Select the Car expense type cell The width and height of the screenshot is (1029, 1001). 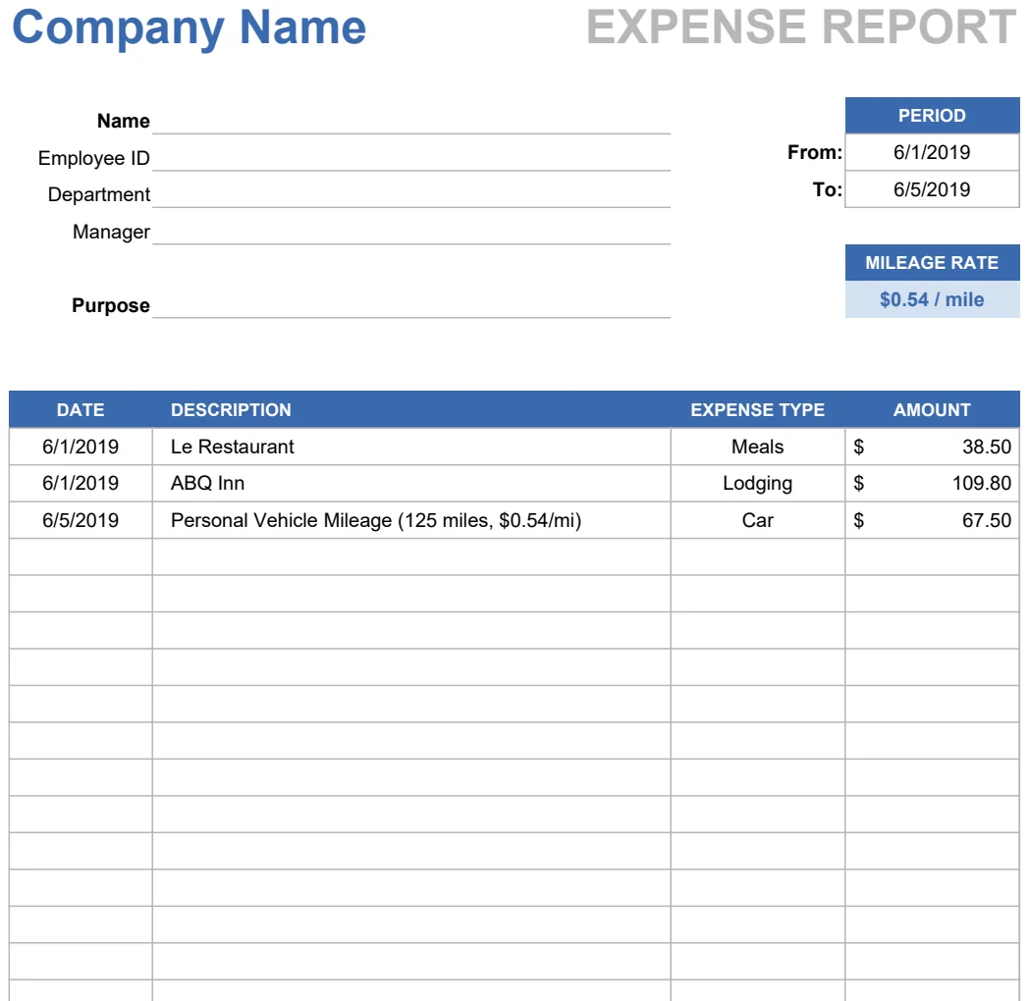757,520
